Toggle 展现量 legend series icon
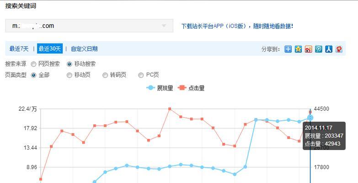The image size is (358, 183). click(x=151, y=88)
